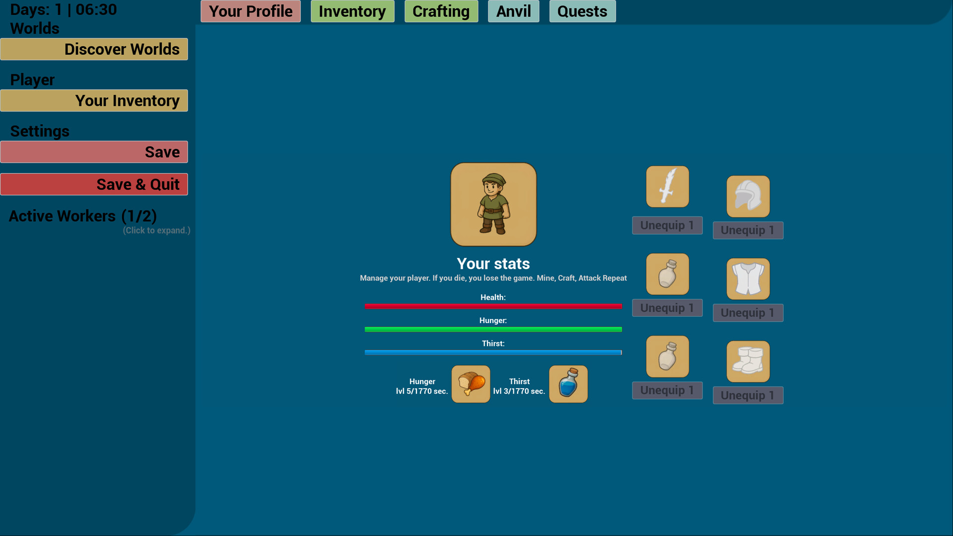Click the sword weapon equipment slot

click(667, 187)
